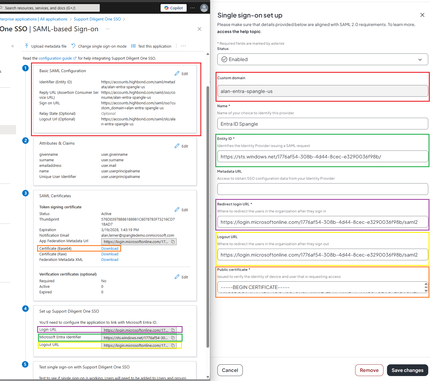The height and width of the screenshot is (381, 430).
Task: Copy the Microsoft Entra Identifier value
Action: tap(173, 338)
